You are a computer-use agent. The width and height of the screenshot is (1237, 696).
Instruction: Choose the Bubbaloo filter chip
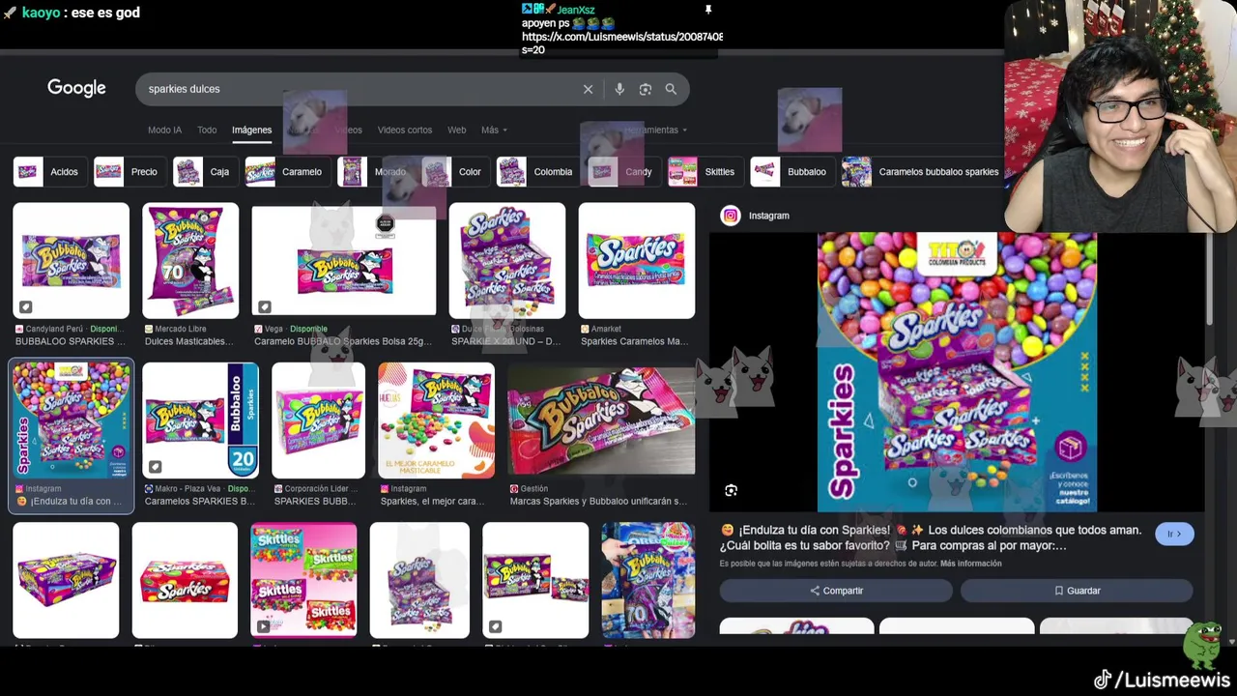[791, 172]
